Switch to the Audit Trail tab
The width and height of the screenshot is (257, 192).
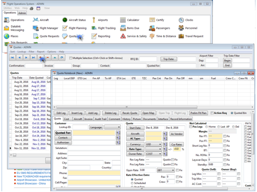click(x=101, y=119)
